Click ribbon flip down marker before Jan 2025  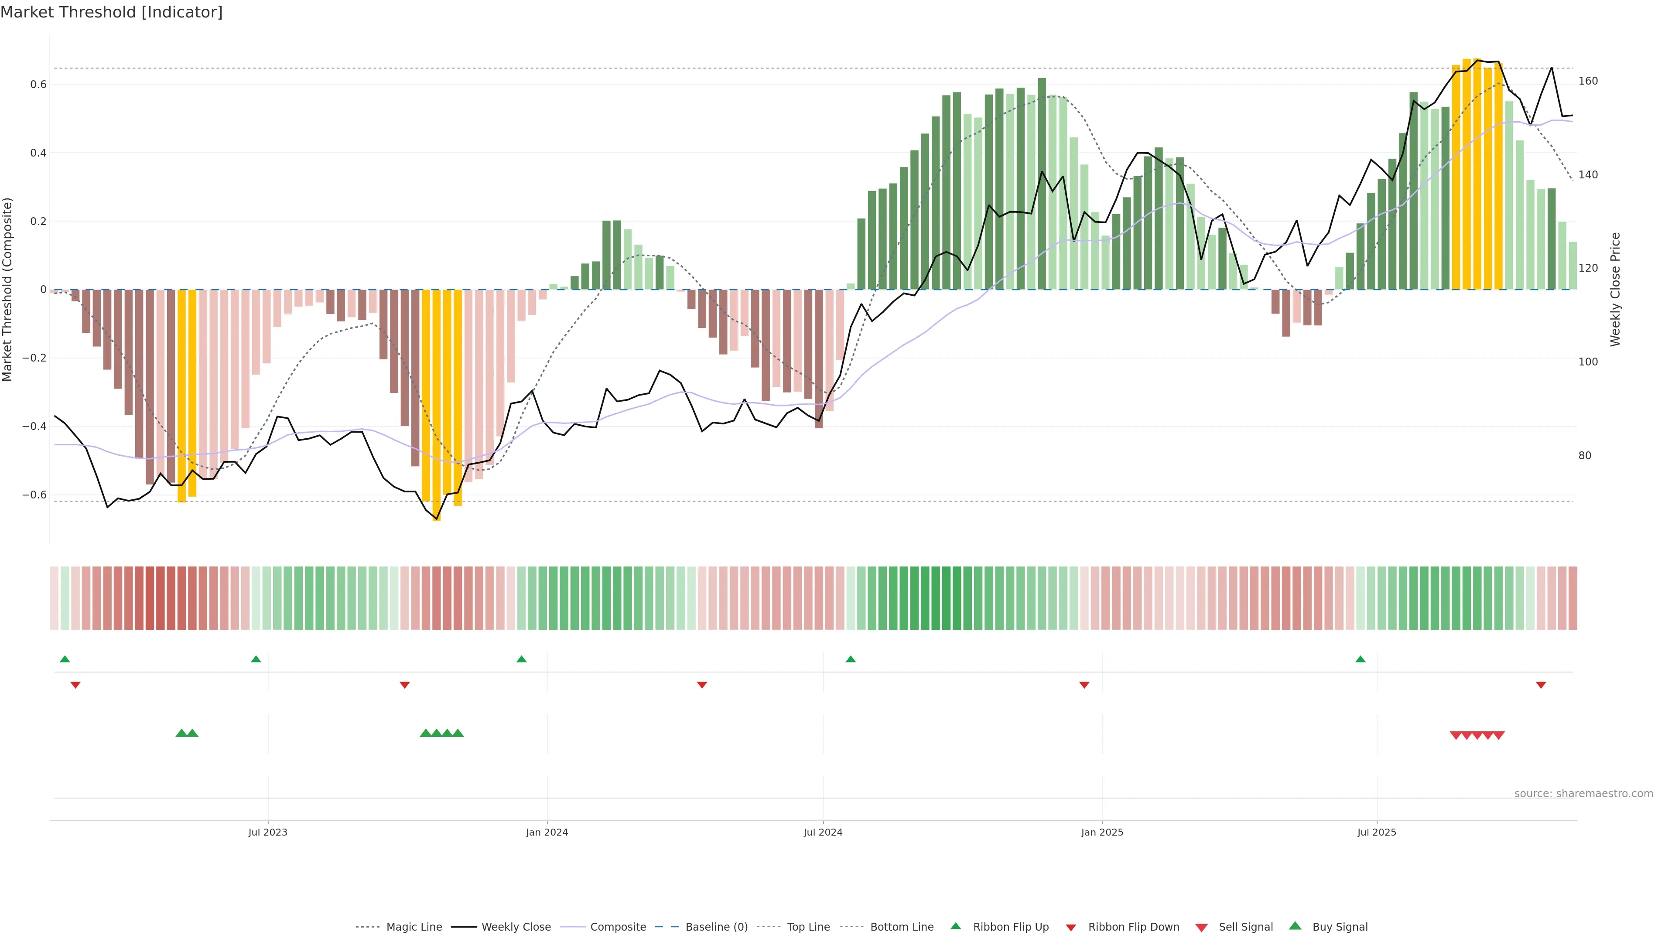[x=1084, y=685]
